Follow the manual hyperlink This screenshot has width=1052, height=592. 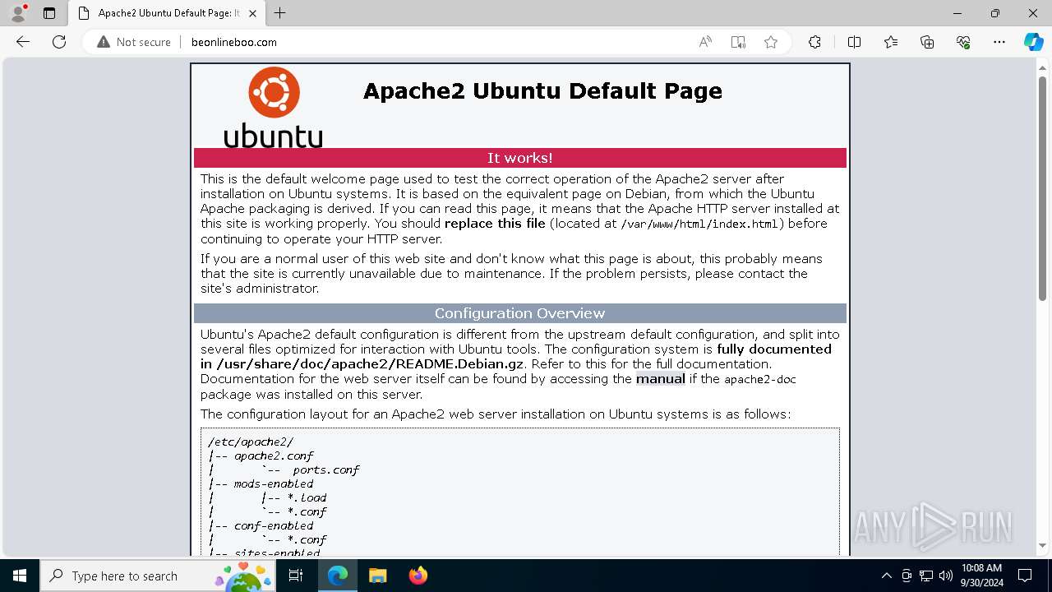pos(660,379)
